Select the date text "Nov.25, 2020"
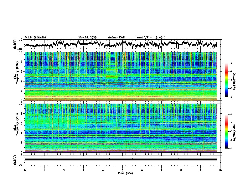This screenshot has height=191, width=248. tap(87, 37)
